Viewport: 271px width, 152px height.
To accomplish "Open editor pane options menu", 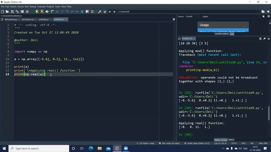I will tap(174, 19).
